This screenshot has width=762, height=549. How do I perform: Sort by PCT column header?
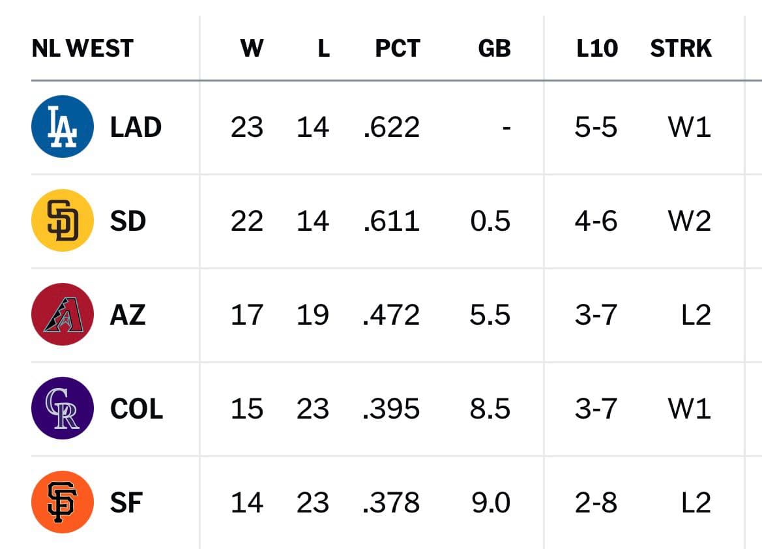pyautogui.click(x=398, y=48)
